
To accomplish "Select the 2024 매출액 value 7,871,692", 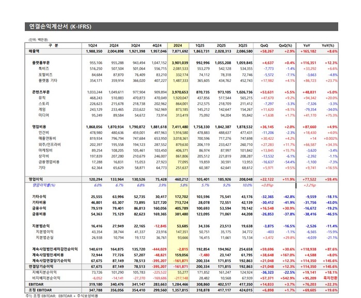I will coord(178,52).
